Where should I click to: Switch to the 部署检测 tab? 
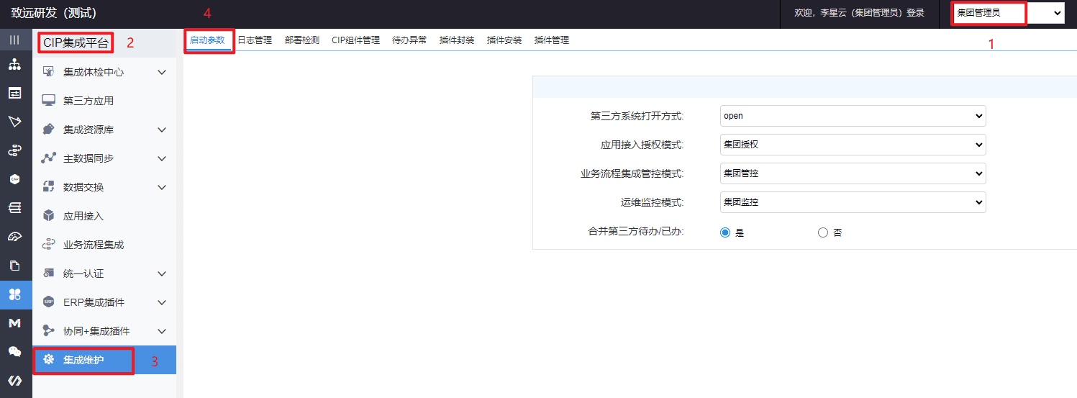click(x=302, y=40)
